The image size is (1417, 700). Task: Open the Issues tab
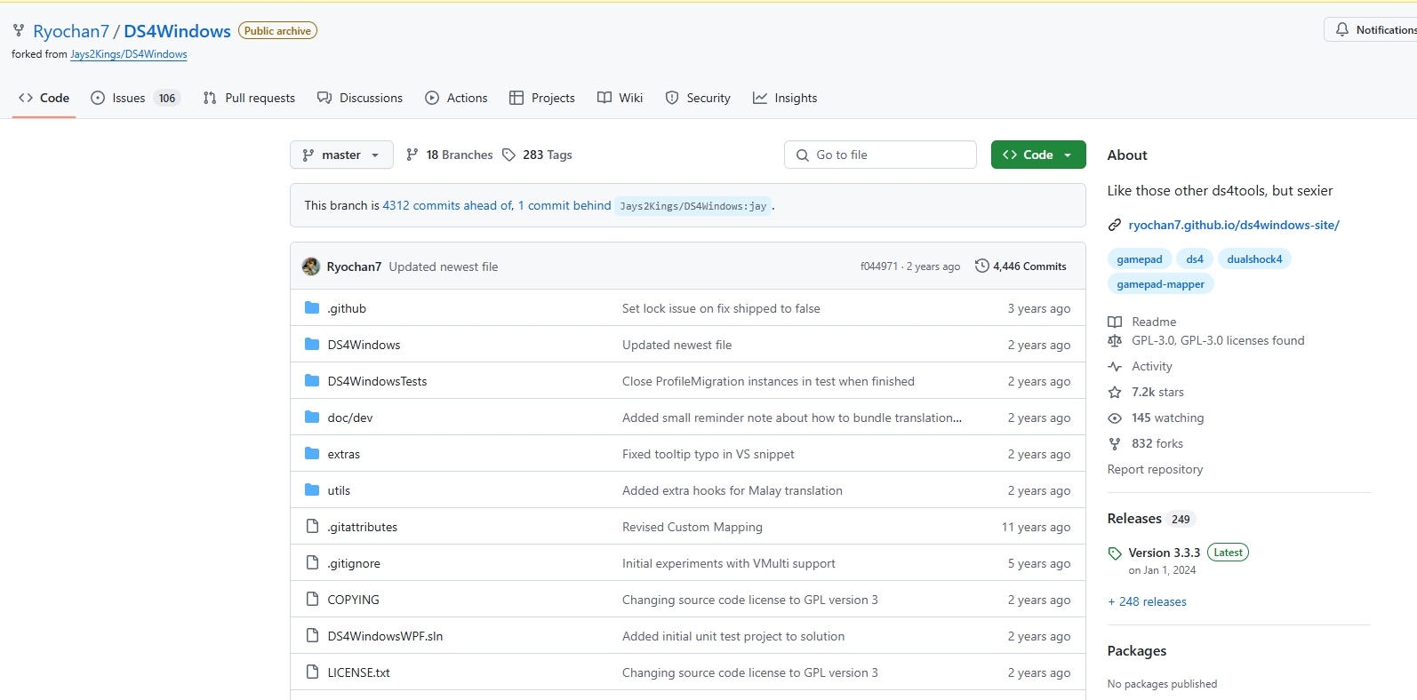tap(135, 98)
